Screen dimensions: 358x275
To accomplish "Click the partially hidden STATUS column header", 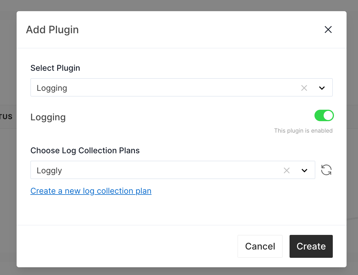I will click(x=6, y=117).
